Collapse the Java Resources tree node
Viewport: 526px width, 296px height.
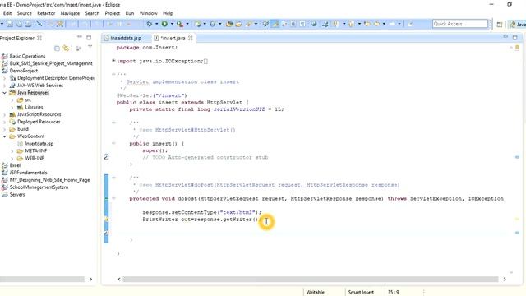[x=5, y=93]
